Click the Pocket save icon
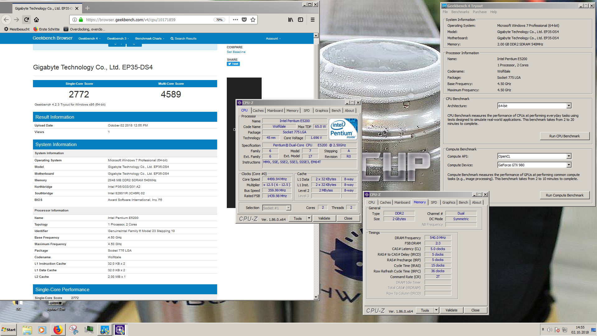The image size is (597, 336). tap(244, 20)
